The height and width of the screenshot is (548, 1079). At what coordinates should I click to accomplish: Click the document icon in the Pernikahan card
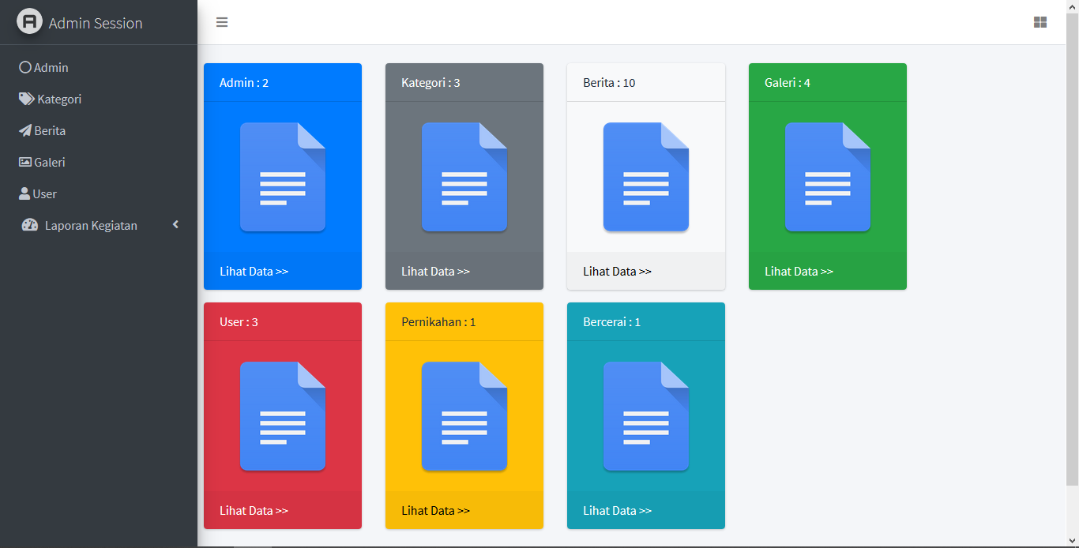coord(464,416)
